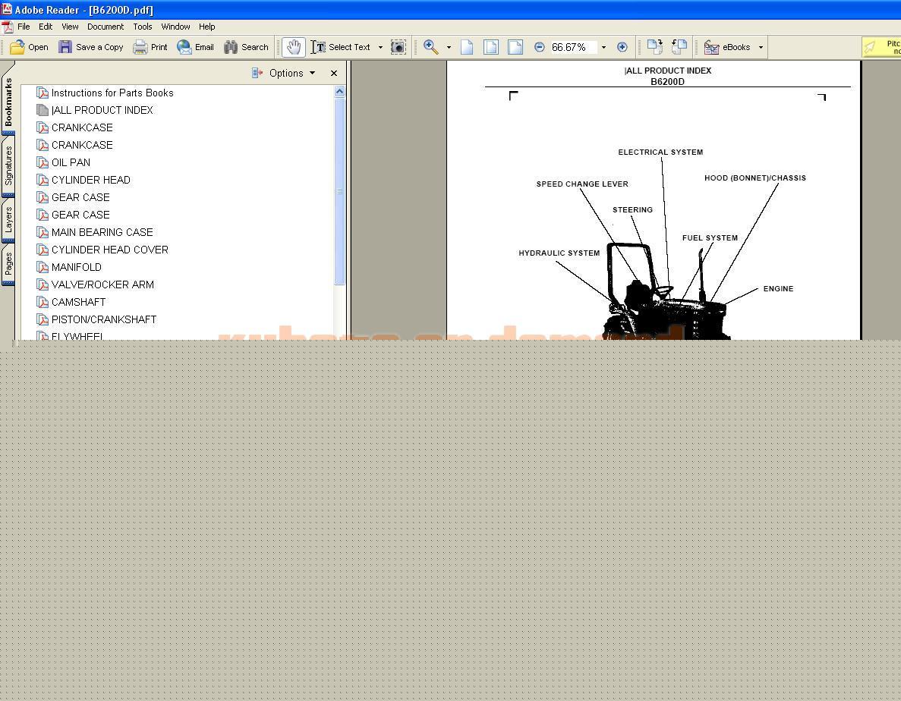The height and width of the screenshot is (701, 901).
Task: Switch to Layers side tab
Action: coord(8,220)
